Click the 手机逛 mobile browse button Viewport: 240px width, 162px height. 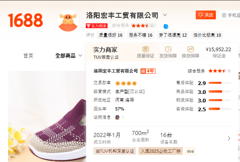[230, 15]
